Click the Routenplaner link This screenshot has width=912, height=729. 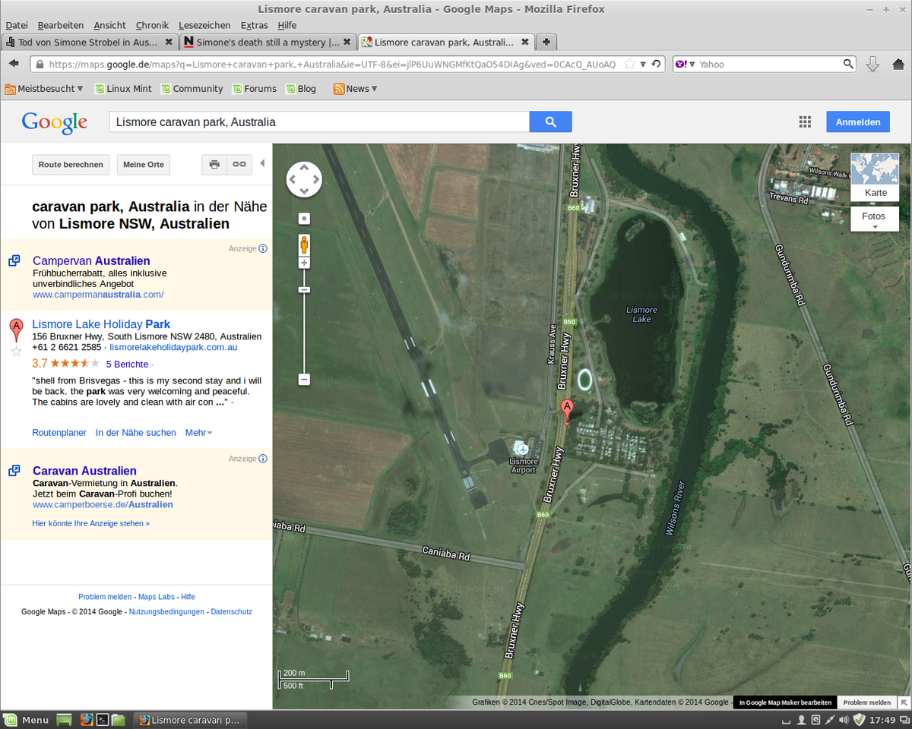(x=59, y=432)
